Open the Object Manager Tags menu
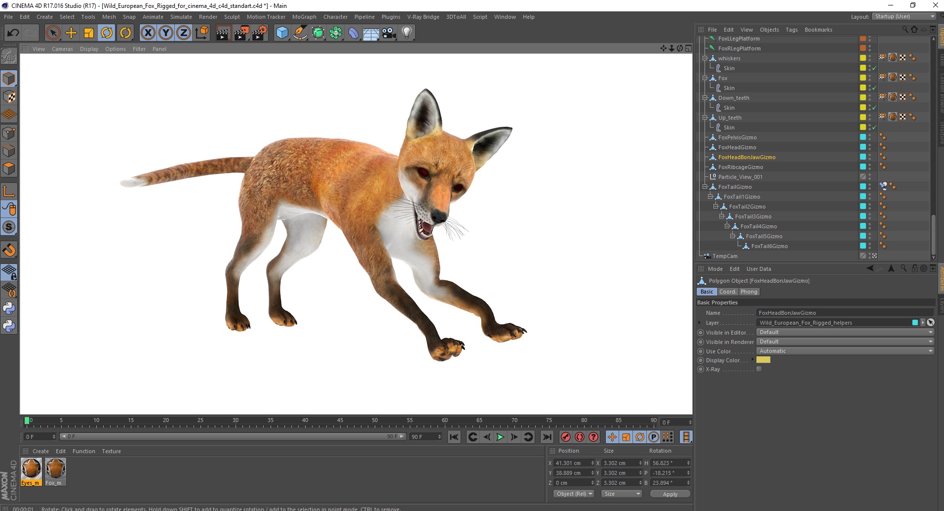This screenshot has width=944, height=511. pyautogui.click(x=791, y=30)
